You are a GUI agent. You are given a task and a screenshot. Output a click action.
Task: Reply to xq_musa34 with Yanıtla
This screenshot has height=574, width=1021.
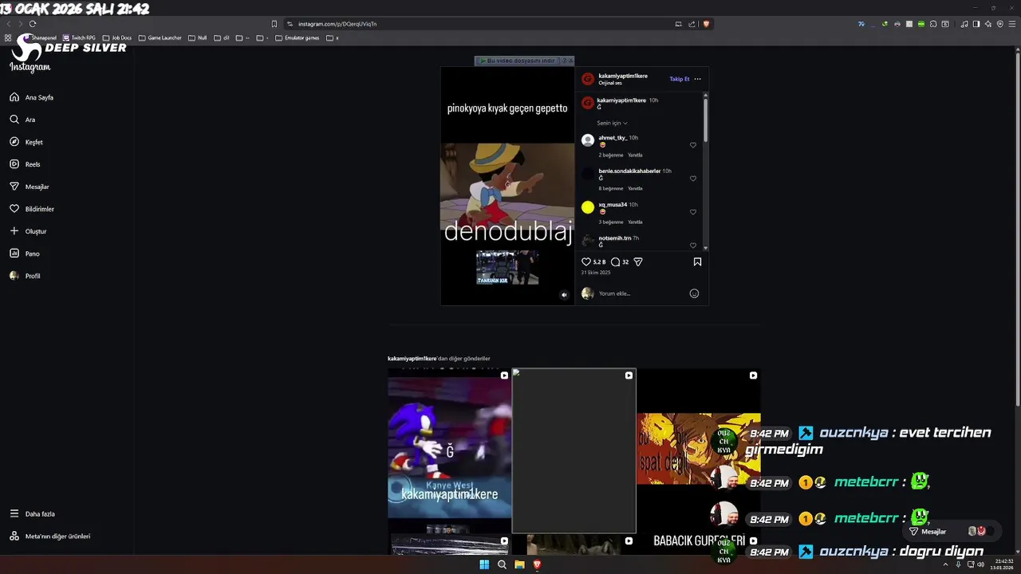tap(635, 222)
